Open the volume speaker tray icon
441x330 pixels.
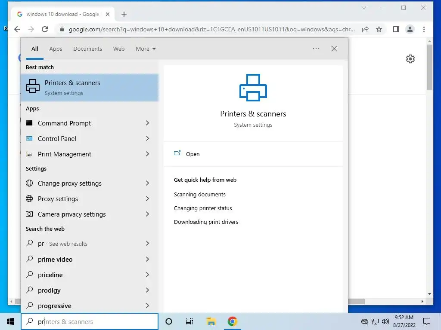pos(385,321)
